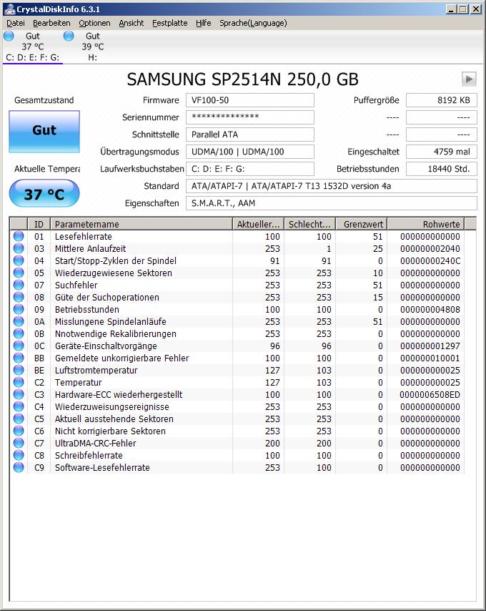Click status icon of Start/Stopp-Zyklen row
486x611 pixels.
coord(19,260)
